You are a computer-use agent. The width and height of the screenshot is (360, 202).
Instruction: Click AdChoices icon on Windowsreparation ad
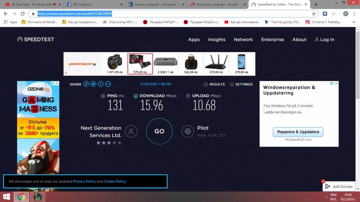pyautogui.click(x=332, y=83)
